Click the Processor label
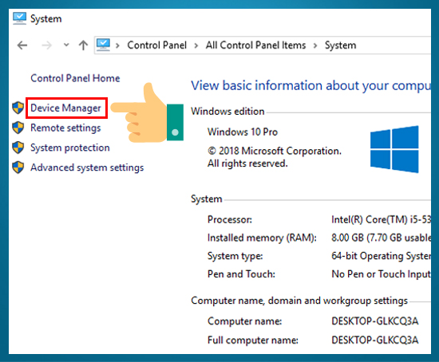 (230, 219)
